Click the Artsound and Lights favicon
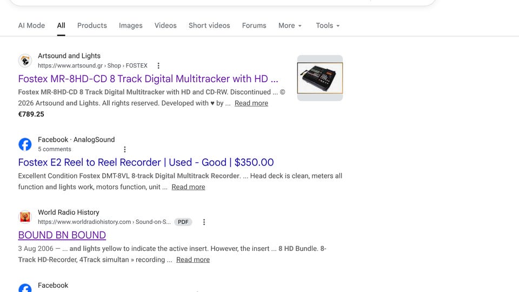Viewport: 519px width, 292px height. (x=25, y=61)
